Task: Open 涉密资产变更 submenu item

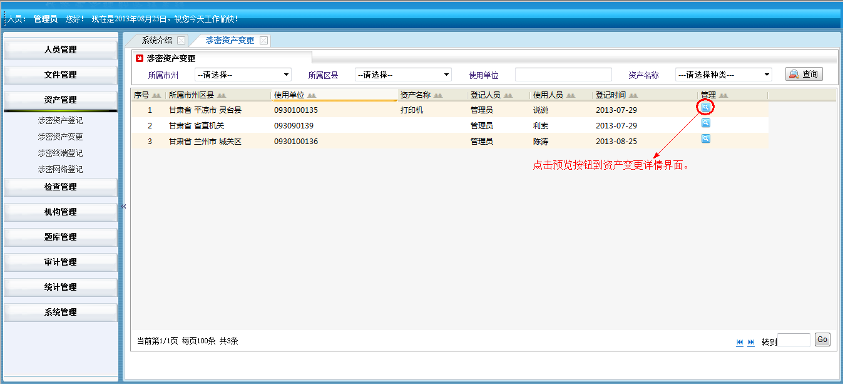Action: [60, 137]
